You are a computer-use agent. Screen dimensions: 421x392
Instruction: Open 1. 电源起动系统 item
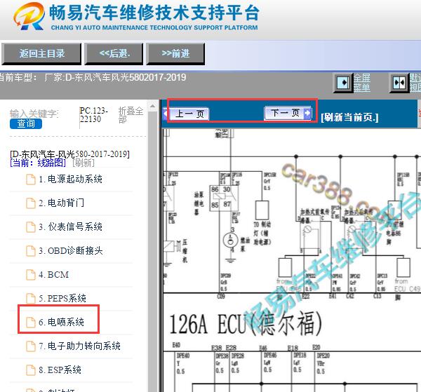pyautogui.click(x=70, y=180)
